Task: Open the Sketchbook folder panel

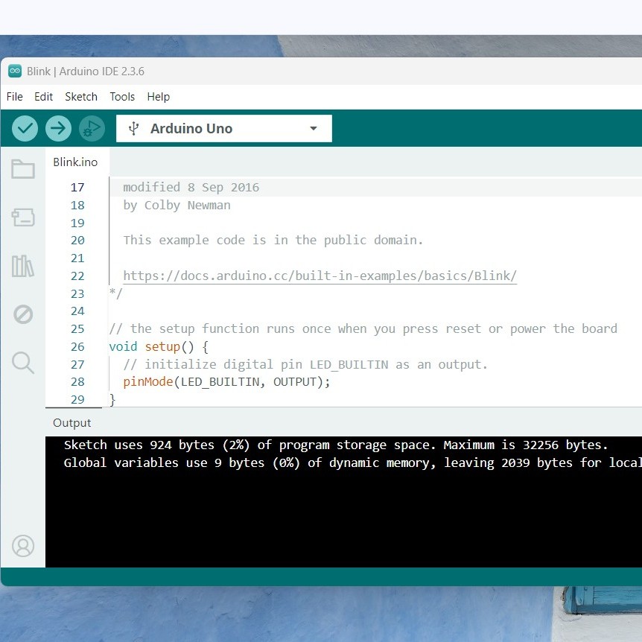Action: (22, 169)
